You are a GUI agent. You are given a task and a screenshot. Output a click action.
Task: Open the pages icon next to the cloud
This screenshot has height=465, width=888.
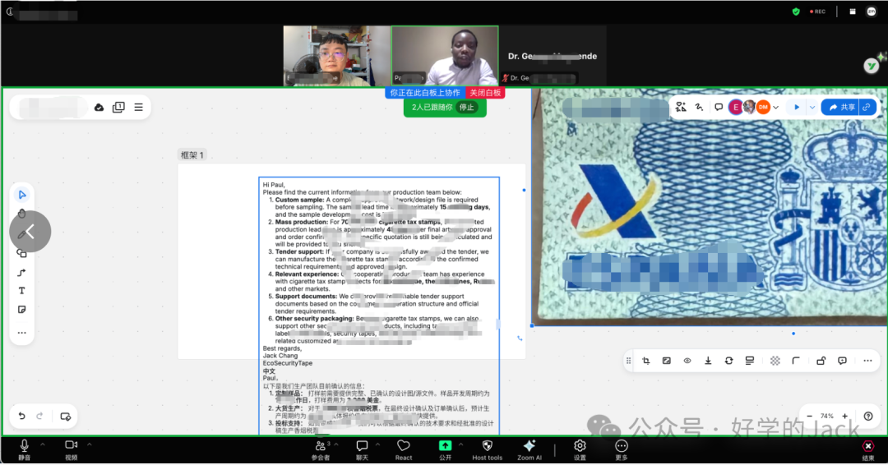(118, 108)
